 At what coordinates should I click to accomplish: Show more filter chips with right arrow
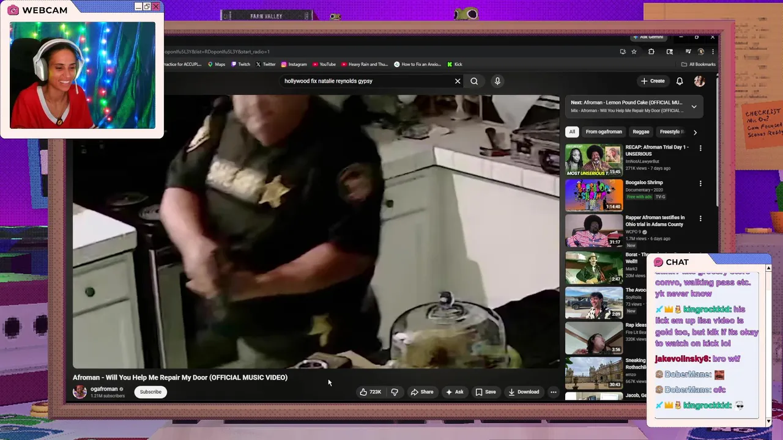click(x=695, y=132)
